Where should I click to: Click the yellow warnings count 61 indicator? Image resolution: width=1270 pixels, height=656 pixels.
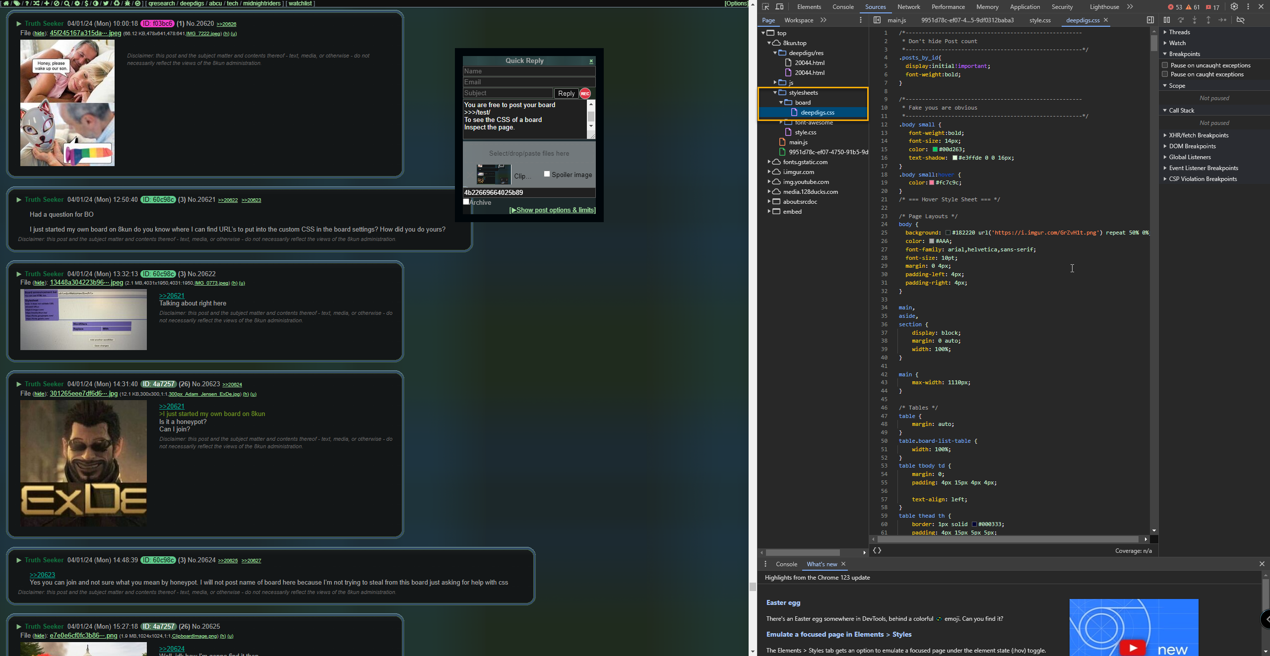[1193, 7]
